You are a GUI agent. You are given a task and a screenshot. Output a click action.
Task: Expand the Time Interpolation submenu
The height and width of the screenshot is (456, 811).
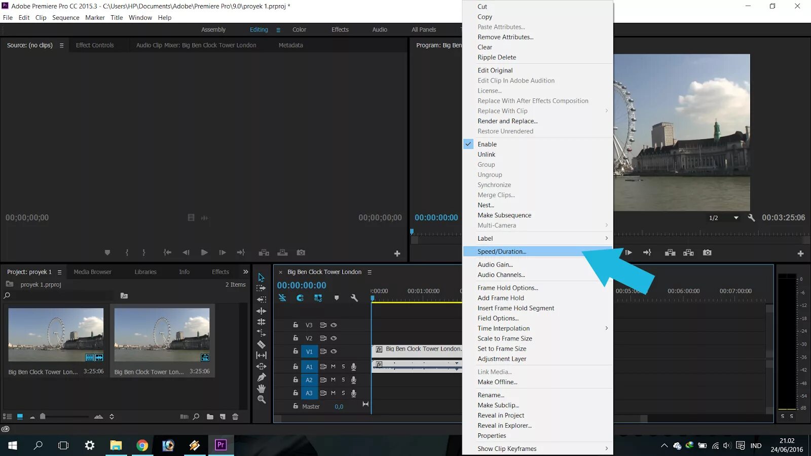(537, 328)
